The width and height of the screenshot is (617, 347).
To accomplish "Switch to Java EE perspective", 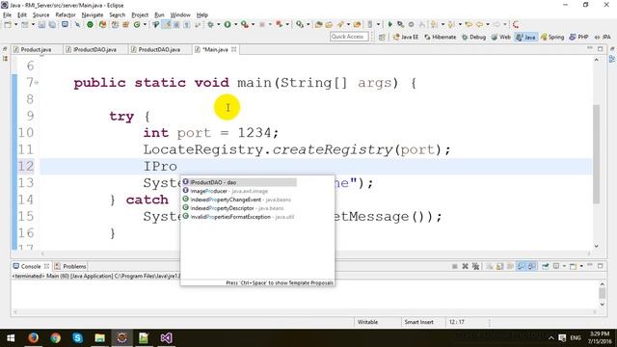I will [x=406, y=37].
